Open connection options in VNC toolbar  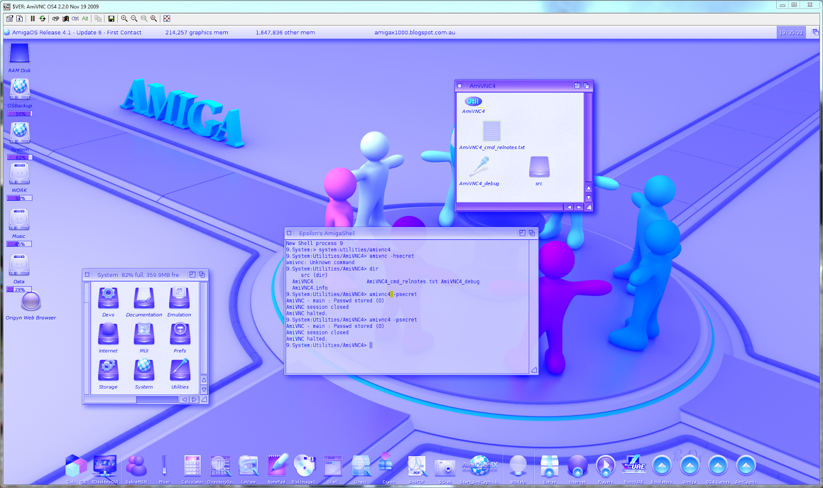click(x=9, y=18)
